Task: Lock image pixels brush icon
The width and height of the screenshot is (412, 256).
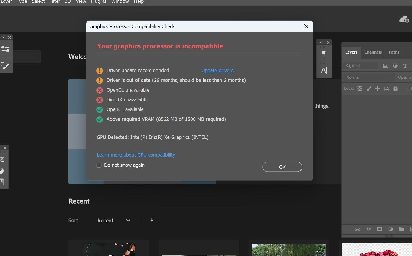Action: coord(369,88)
